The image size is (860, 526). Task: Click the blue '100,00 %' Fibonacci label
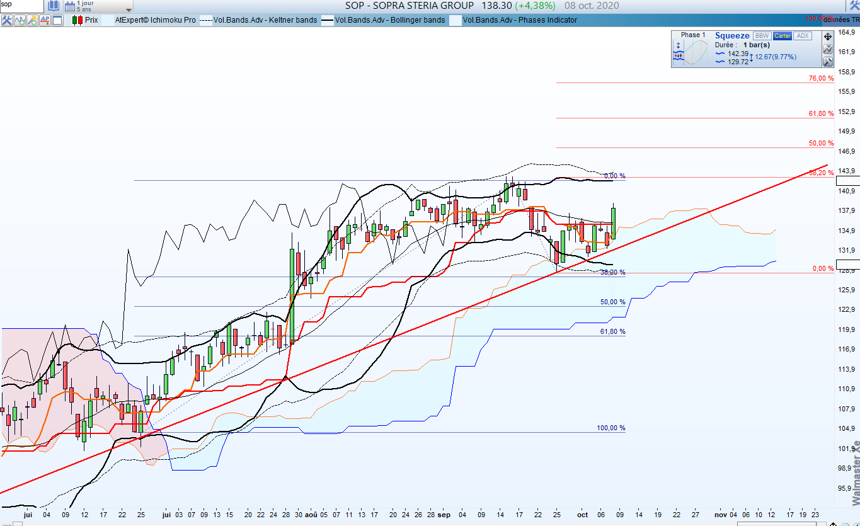(611, 428)
